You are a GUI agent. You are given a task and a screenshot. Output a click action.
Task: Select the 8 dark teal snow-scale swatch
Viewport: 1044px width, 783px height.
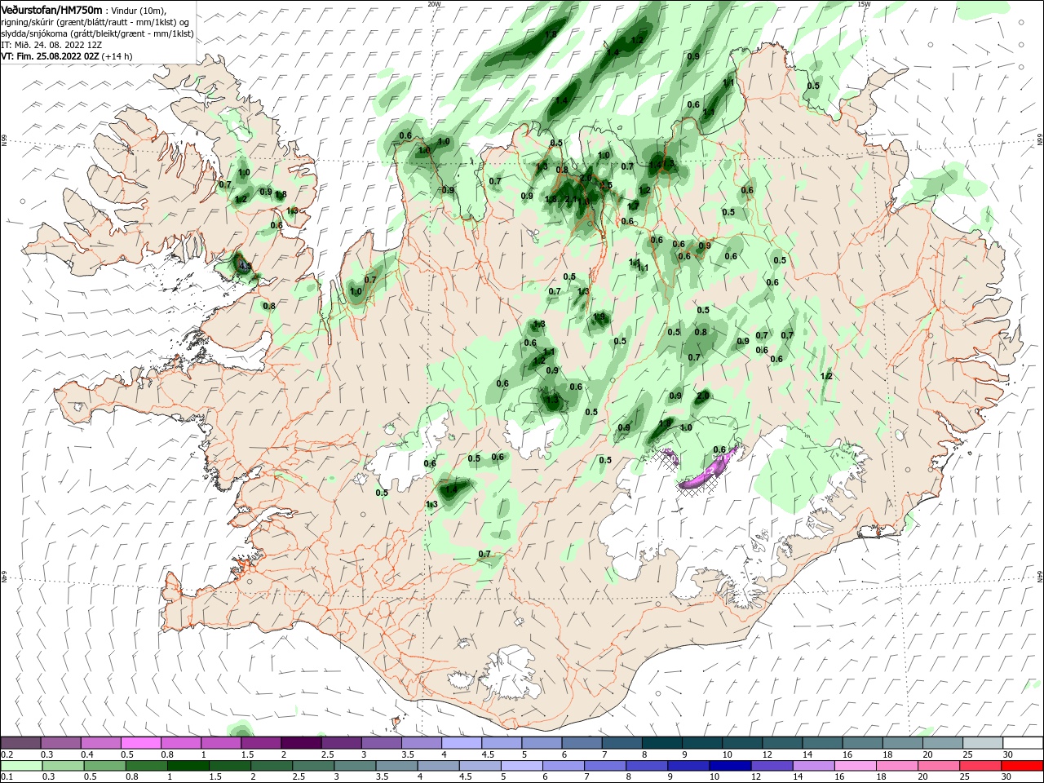pyautogui.click(x=662, y=742)
